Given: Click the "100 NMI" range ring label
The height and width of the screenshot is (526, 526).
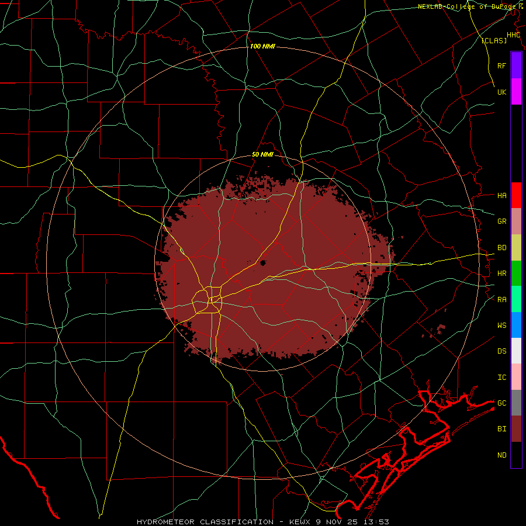Looking at the screenshot, I should [x=262, y=46].
